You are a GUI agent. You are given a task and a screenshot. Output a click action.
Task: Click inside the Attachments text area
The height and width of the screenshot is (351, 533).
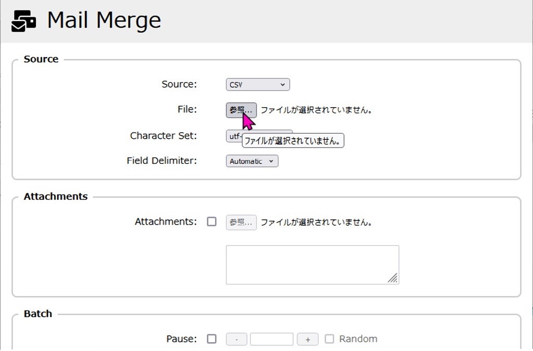click(312, 265)
